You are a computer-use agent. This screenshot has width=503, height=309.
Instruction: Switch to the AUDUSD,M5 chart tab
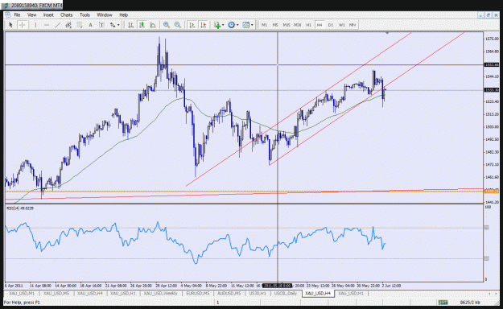229,293
